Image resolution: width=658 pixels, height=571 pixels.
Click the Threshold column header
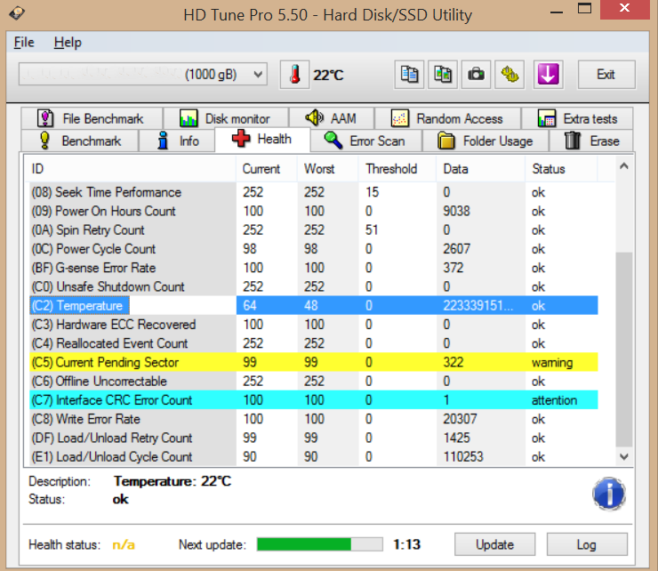click(x=397, y=169)
